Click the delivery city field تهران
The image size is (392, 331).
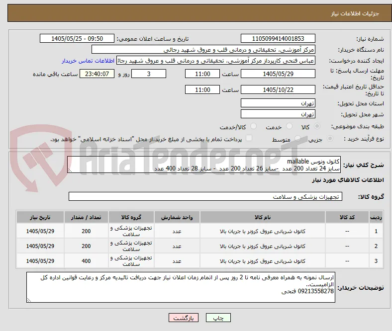pyautogui.click(x=278, y=114)
